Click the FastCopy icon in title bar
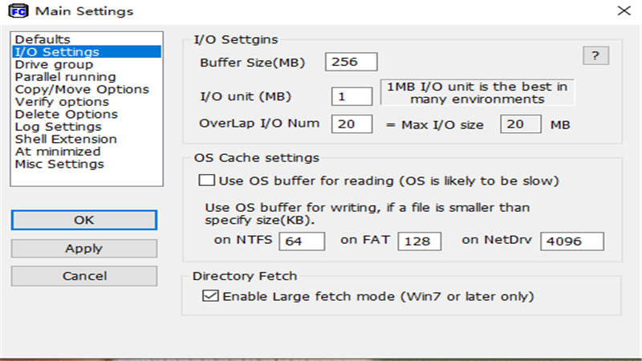The image size is (642, 361). (x=13, y=10)
